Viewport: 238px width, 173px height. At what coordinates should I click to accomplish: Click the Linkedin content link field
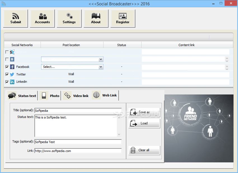point(185,82)
